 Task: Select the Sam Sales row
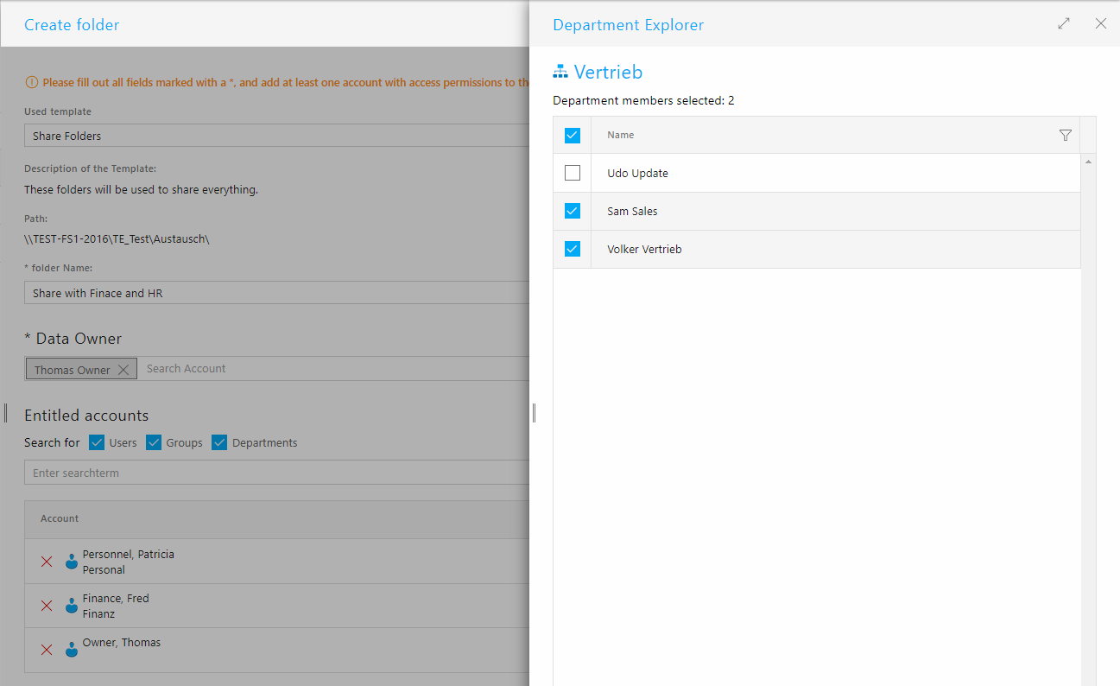pyautogui.click(x=817, y=211)
